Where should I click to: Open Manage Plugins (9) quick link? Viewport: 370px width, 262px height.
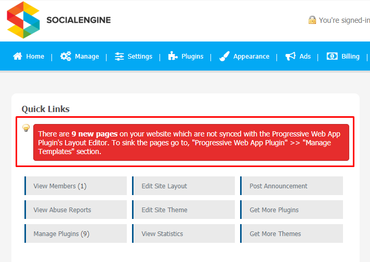coord(75,233)
